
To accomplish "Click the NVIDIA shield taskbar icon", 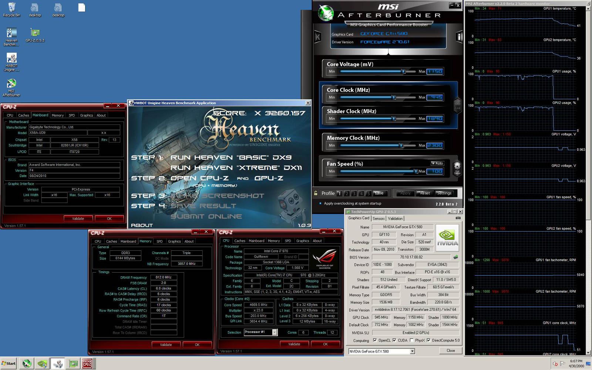I will pyautogui.click(x=42, y=364).
